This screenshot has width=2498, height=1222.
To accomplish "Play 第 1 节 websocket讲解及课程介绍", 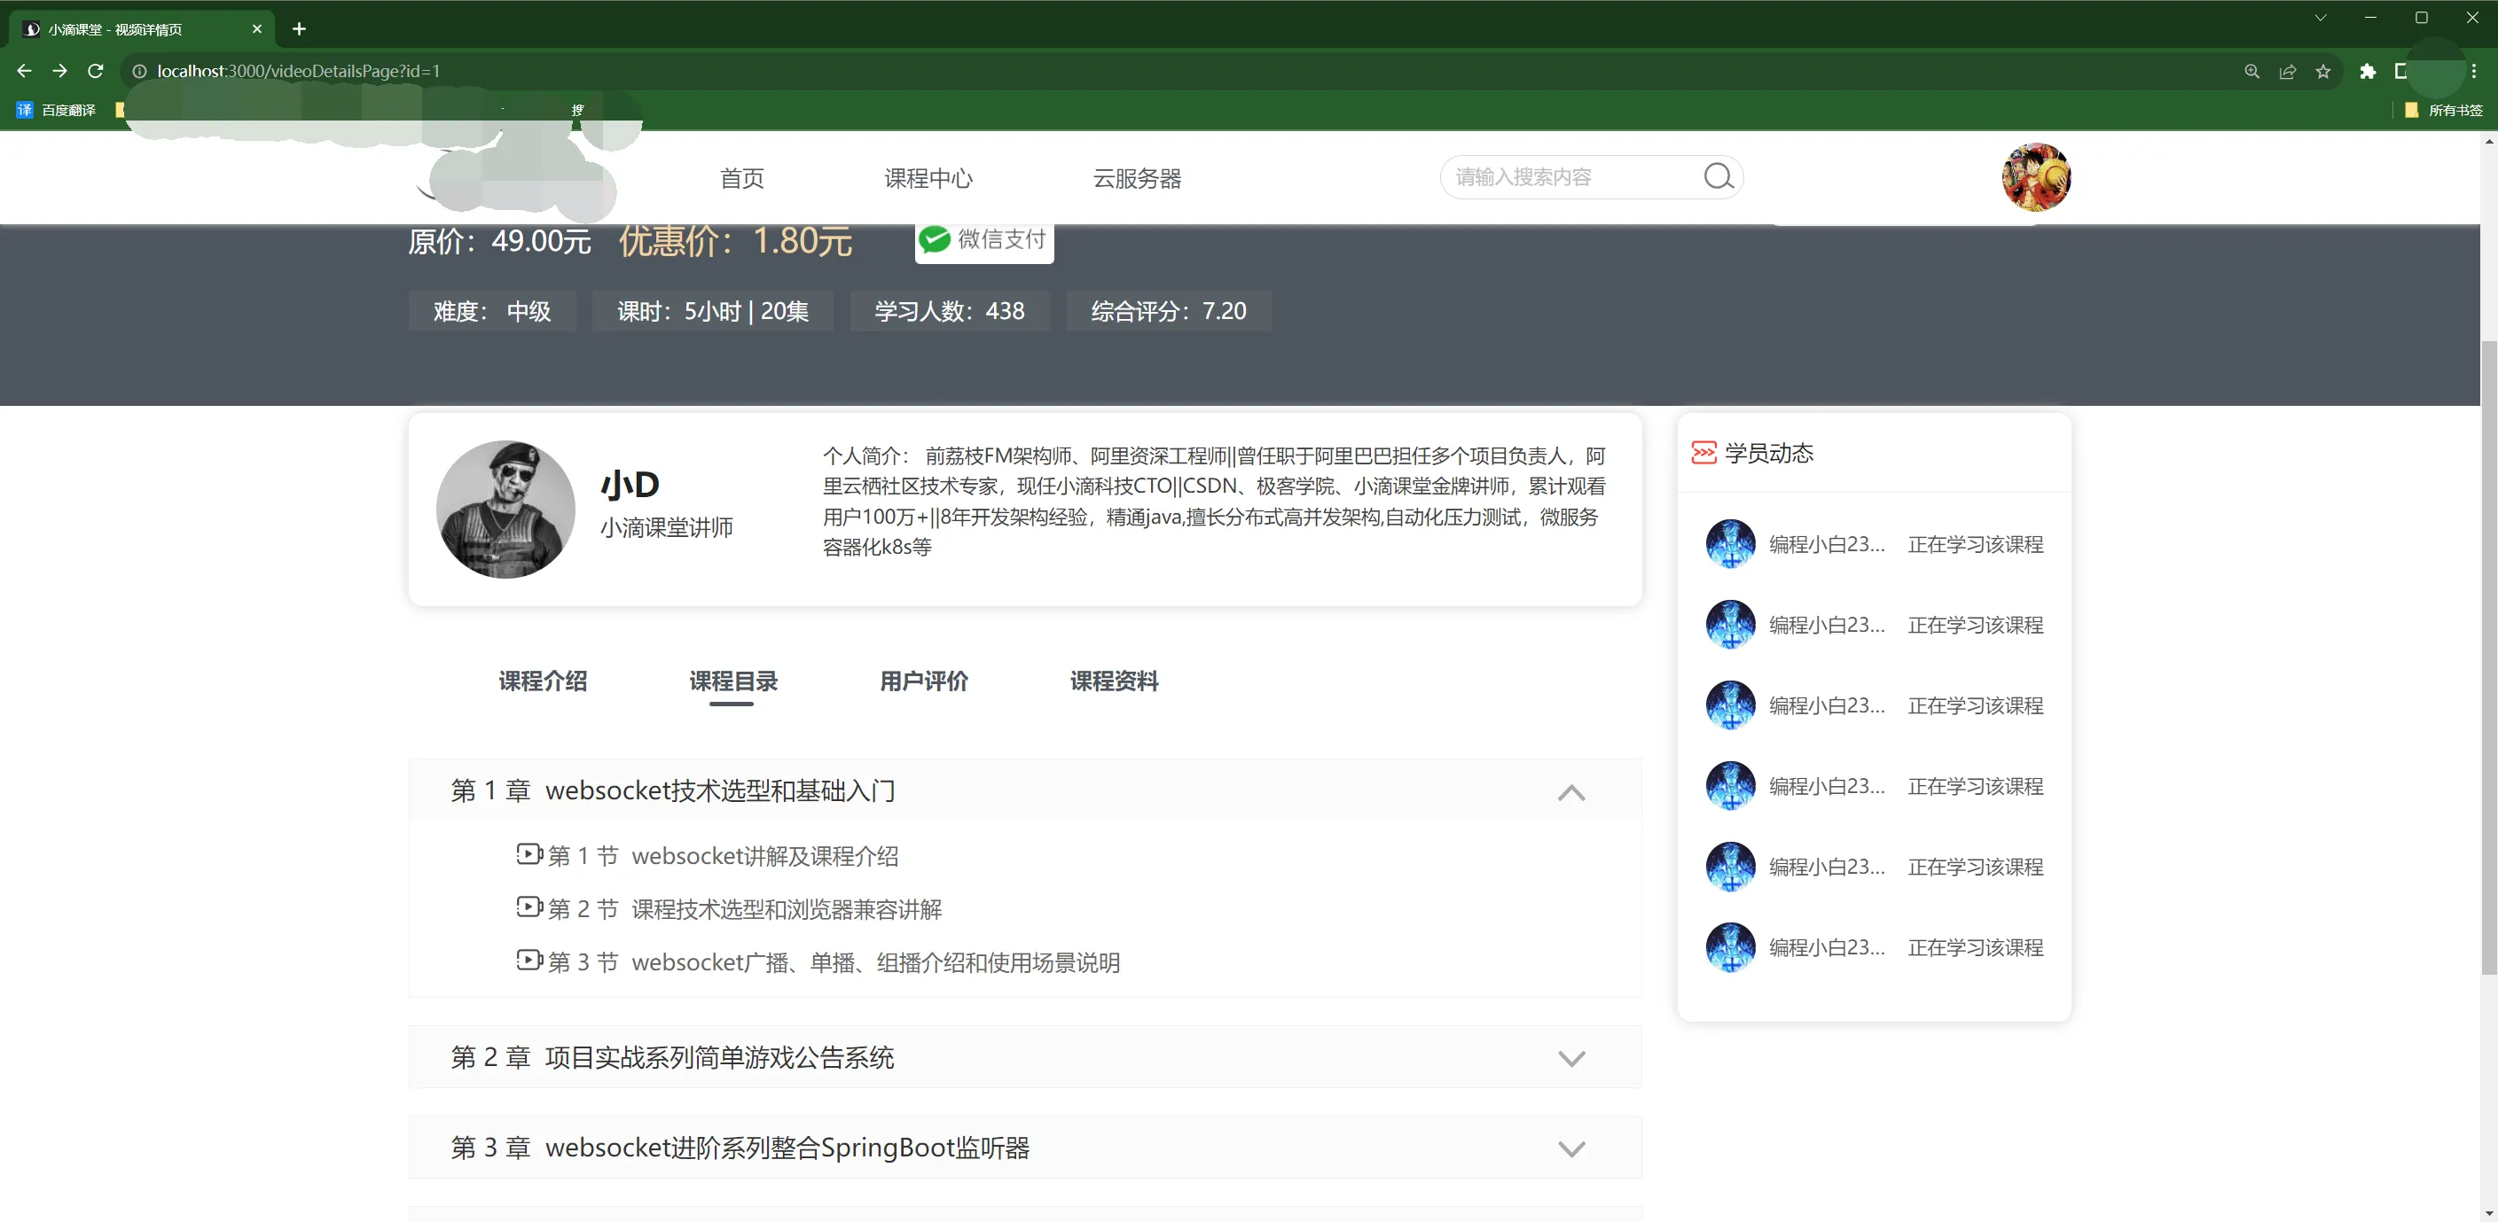I will [x=724, y=856].
